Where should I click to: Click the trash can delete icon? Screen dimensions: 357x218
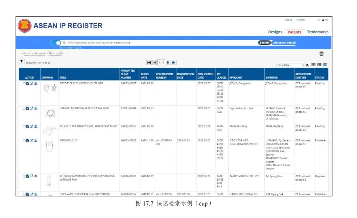pyautogui.click(x=322, y=53)
